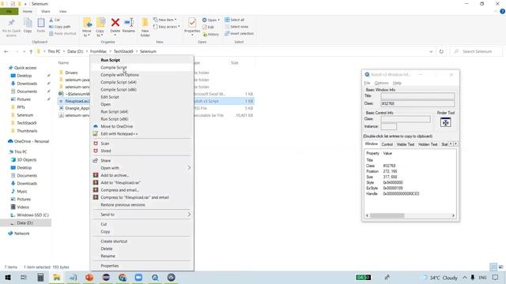Screen dimensions: 506x284
Task: Click the File tab in ribbon
Action: 9,11
